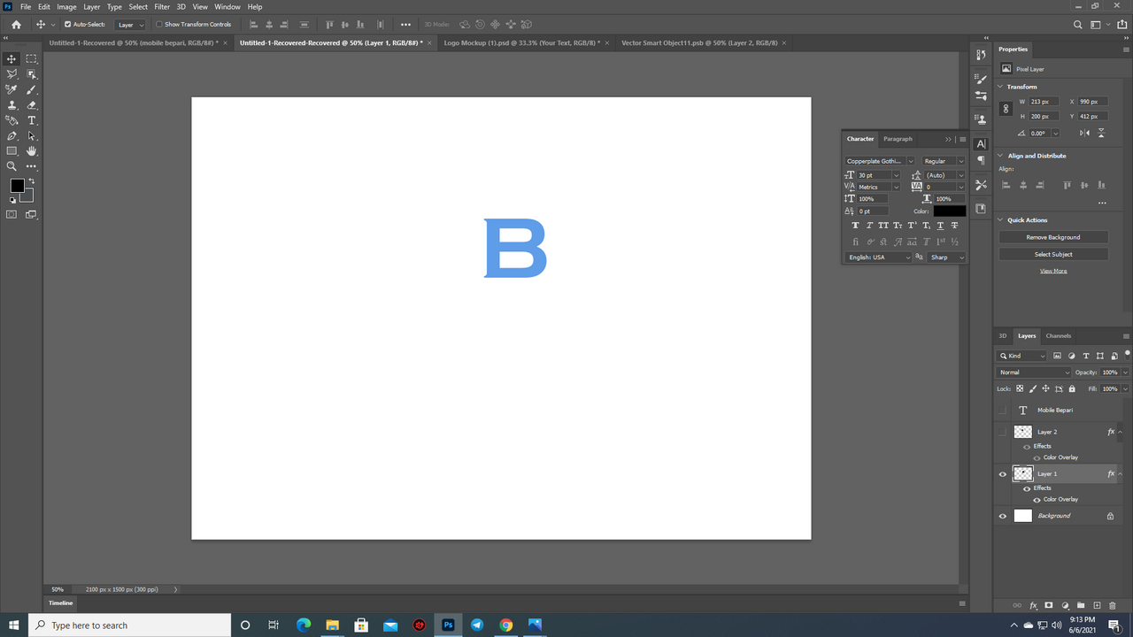Open the Auto-Select Layer dropdown
The width and height of the screenshot is (1133, 637).
[x=131, y=25]
